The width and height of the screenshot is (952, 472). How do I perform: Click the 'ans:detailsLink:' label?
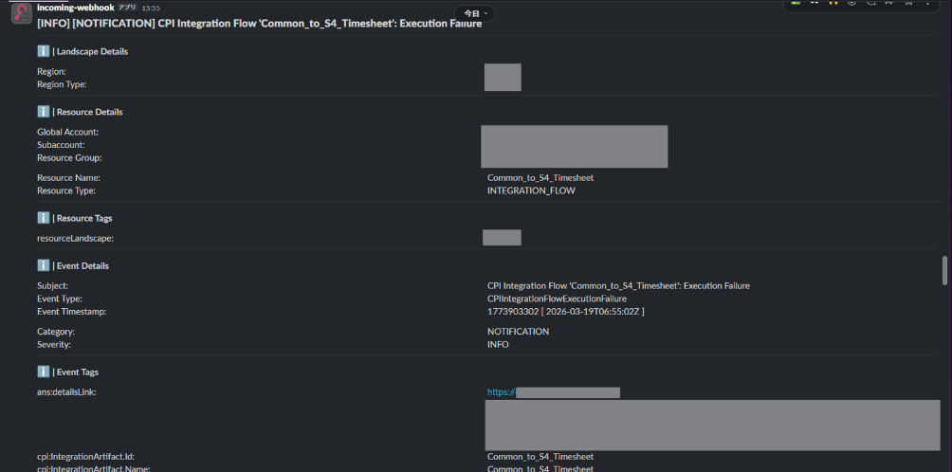pyautogui.click(x=66, y=392)
